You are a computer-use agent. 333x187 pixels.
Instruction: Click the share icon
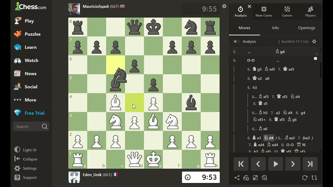coord(237,178)
